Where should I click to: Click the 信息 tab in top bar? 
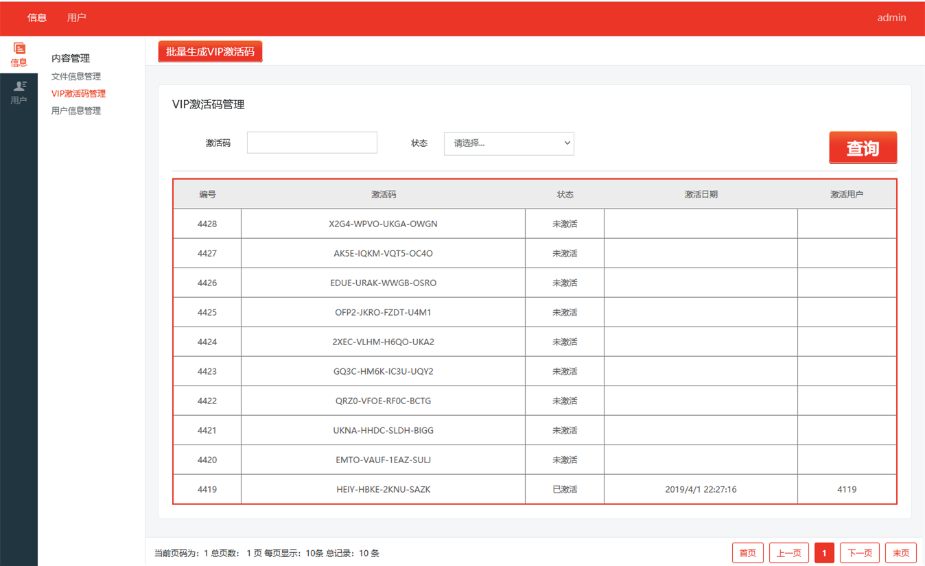click(x=37, y=18)
